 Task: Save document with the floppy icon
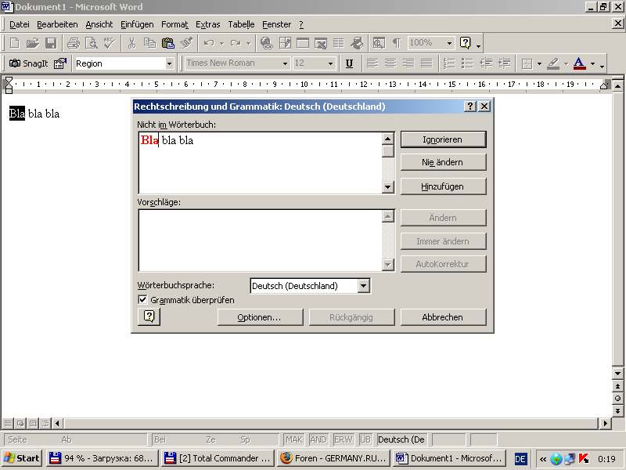point(51,43)
